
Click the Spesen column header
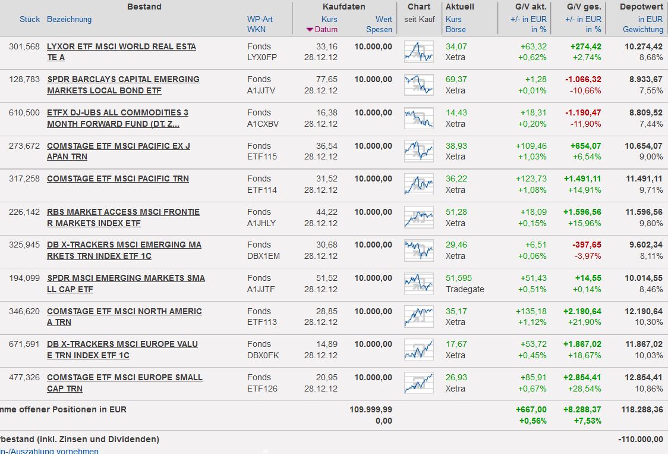click(x=379, y=29)
